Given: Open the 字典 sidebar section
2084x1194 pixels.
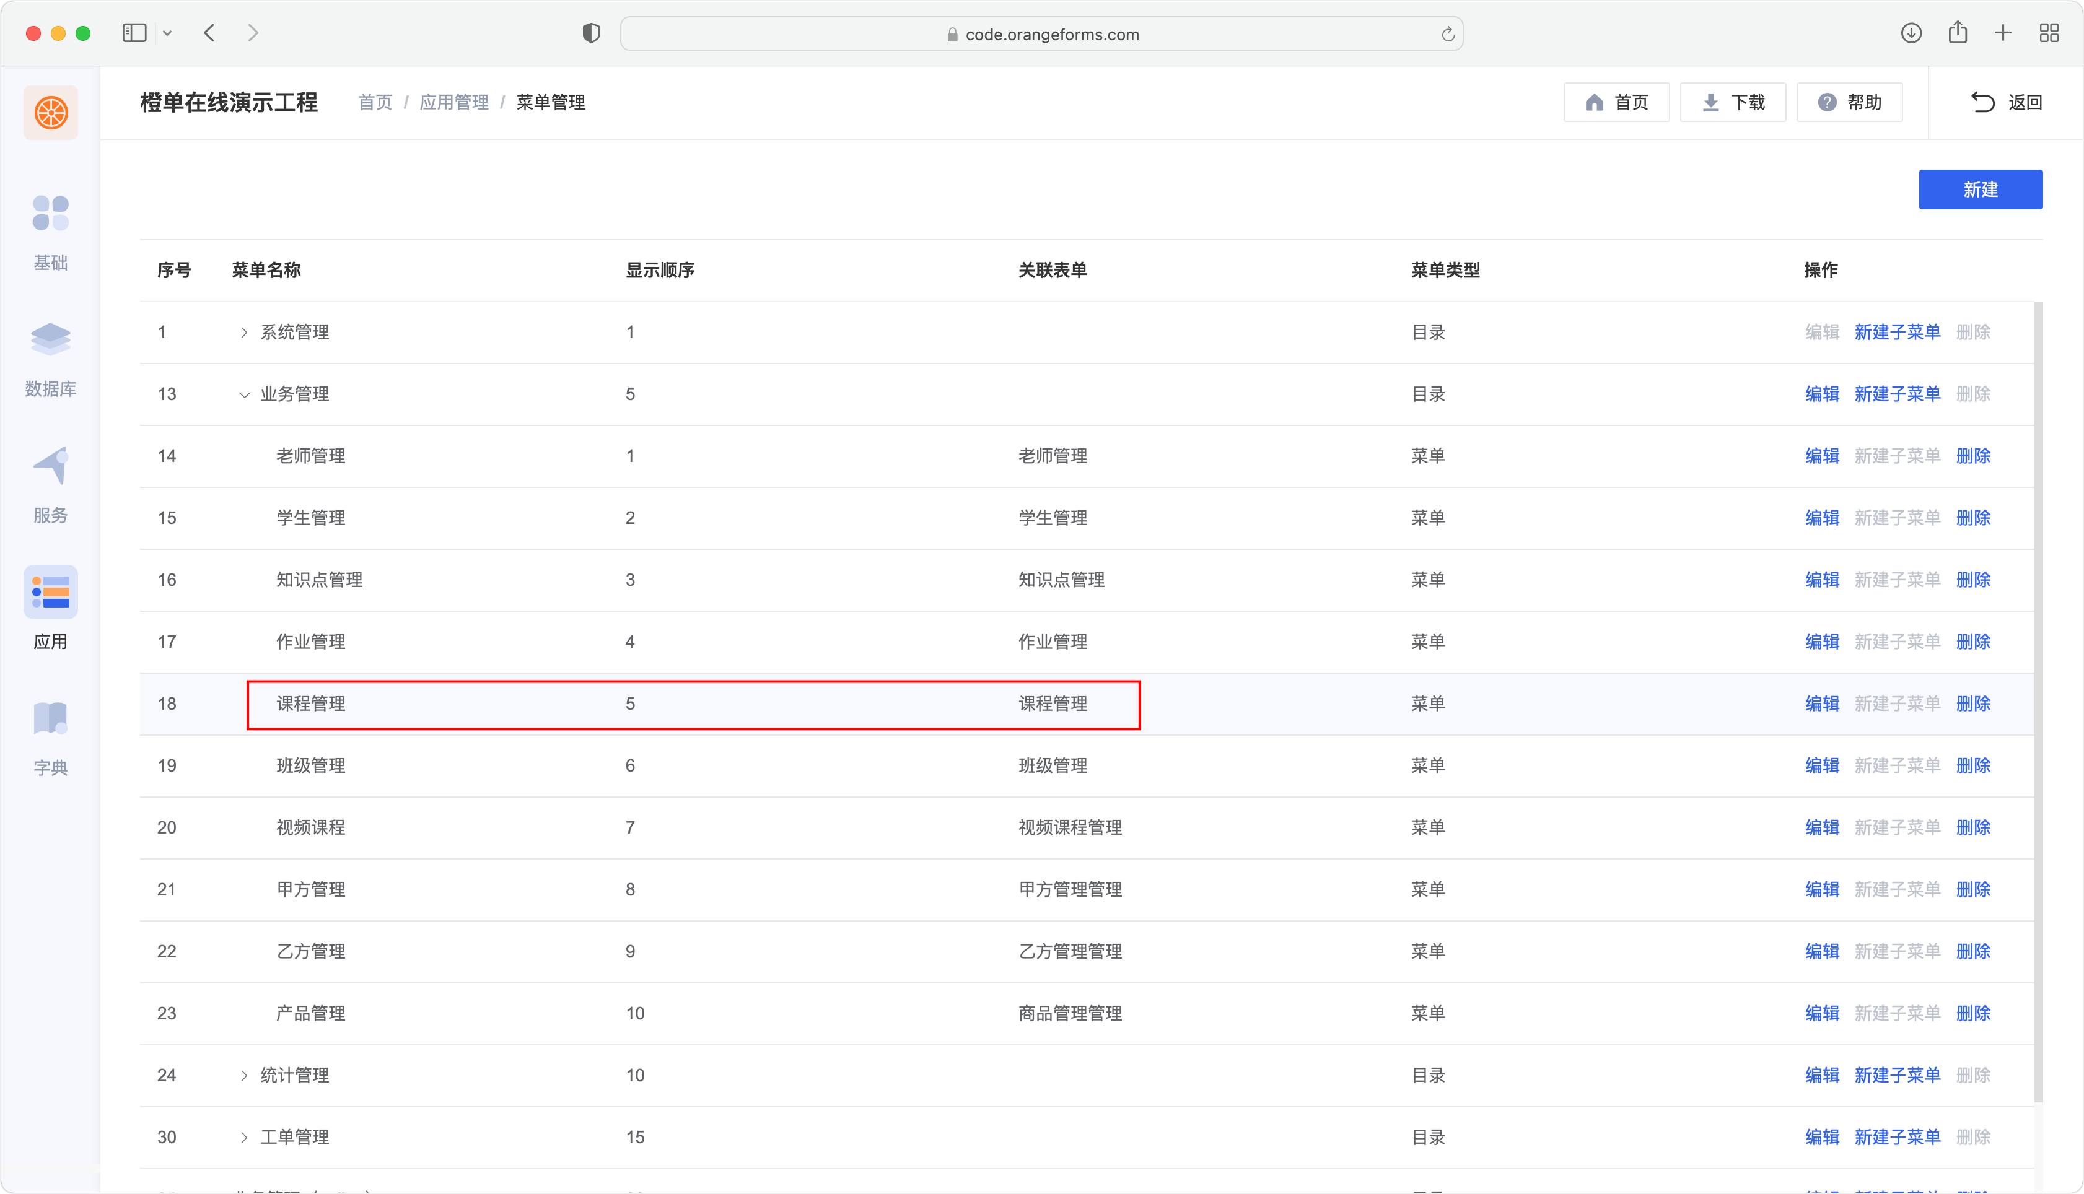Looking at the screenshot, I should (50, 738).
